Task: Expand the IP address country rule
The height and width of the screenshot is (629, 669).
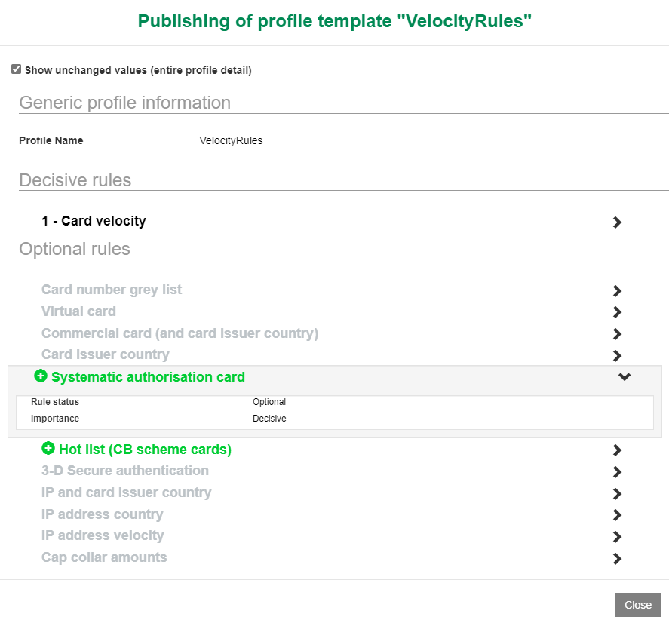Action: click(x=617, y=515)
